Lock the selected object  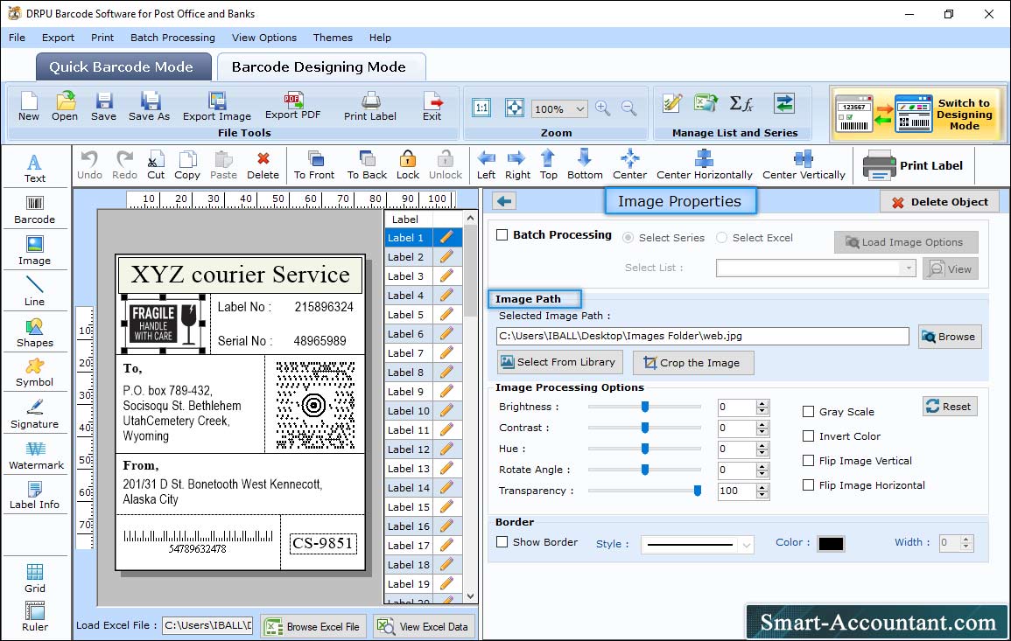click(408, 165)
